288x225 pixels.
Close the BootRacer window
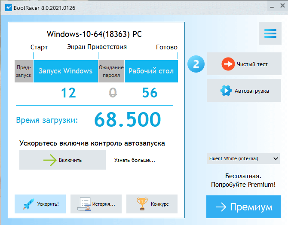click(x=282, y=6)
